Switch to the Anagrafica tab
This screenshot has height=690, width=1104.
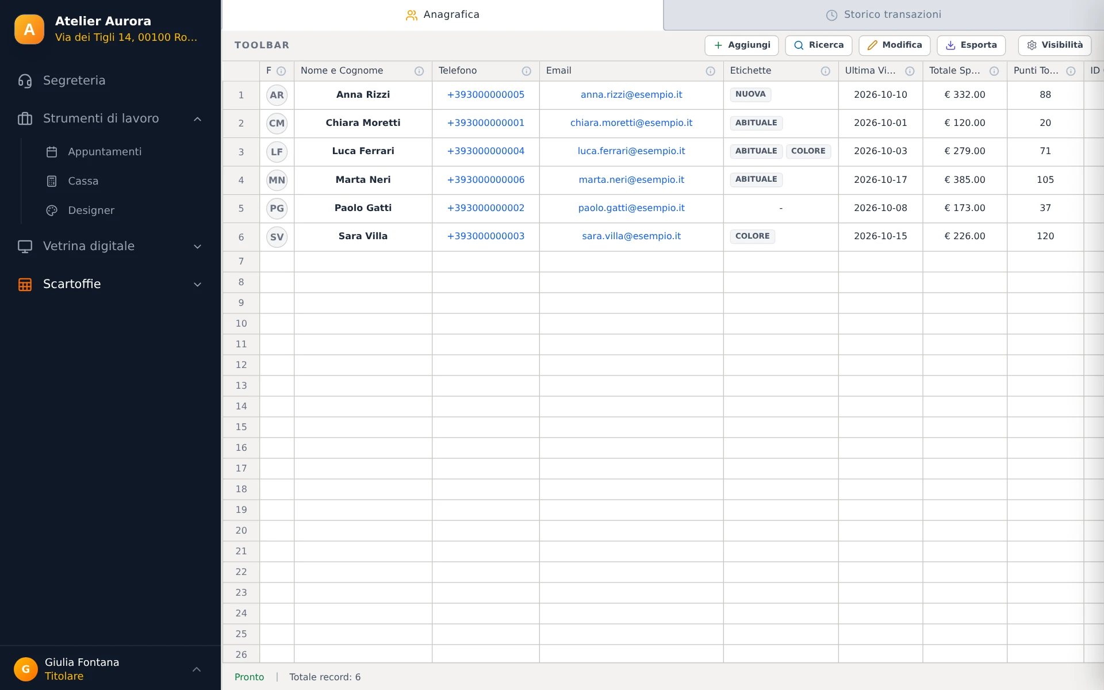click(x=442, y=15)
